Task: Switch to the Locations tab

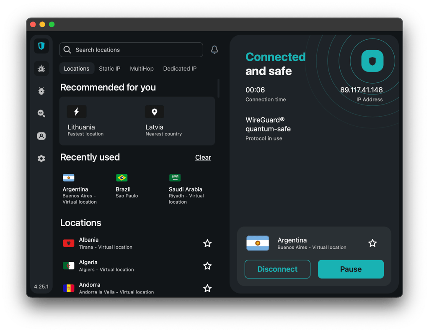Action: 77,69
